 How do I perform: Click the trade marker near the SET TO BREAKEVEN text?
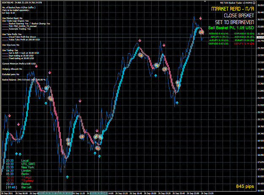[x=201, y=32]
